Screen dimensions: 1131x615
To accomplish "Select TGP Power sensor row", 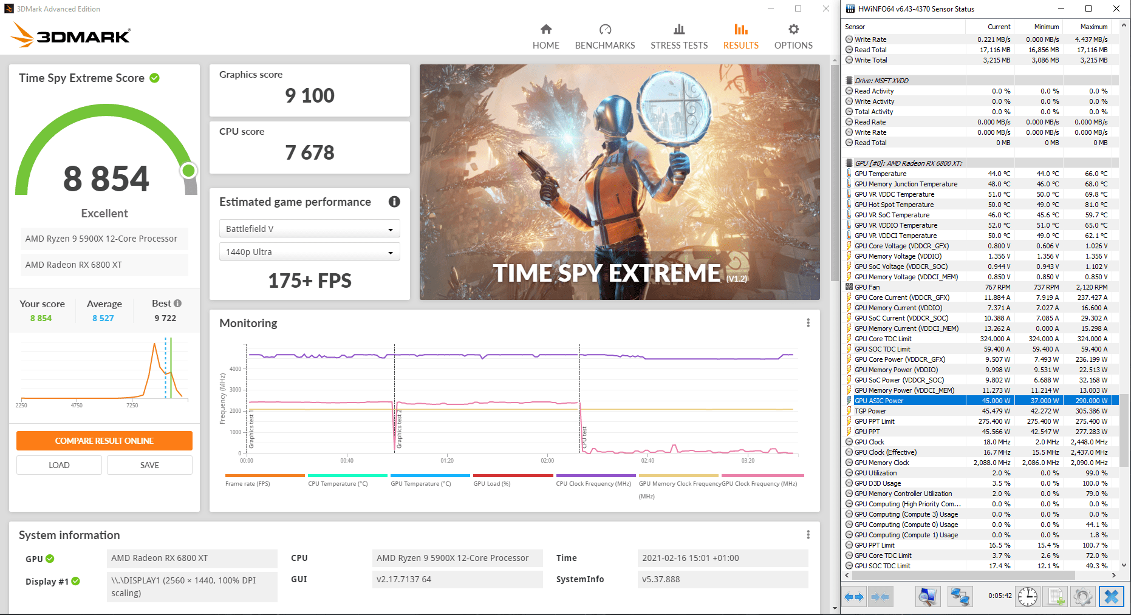I will click(980, 411).
